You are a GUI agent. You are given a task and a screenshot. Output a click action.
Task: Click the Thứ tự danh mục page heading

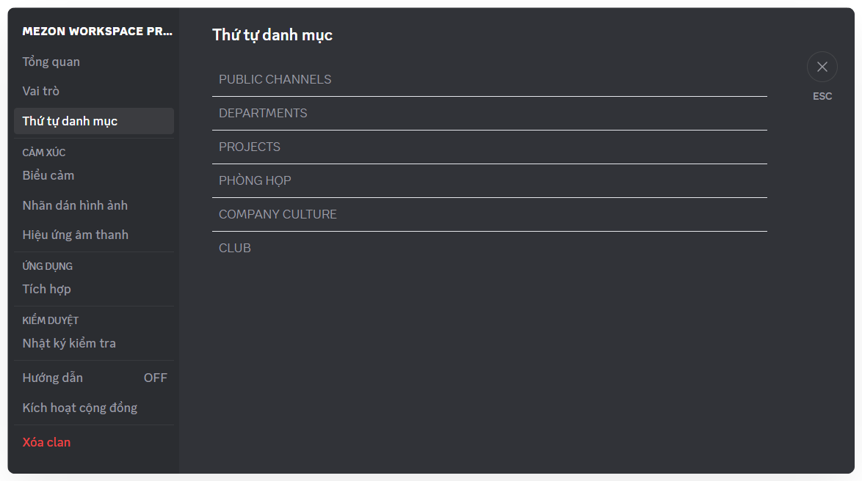(x=272, y=34)
